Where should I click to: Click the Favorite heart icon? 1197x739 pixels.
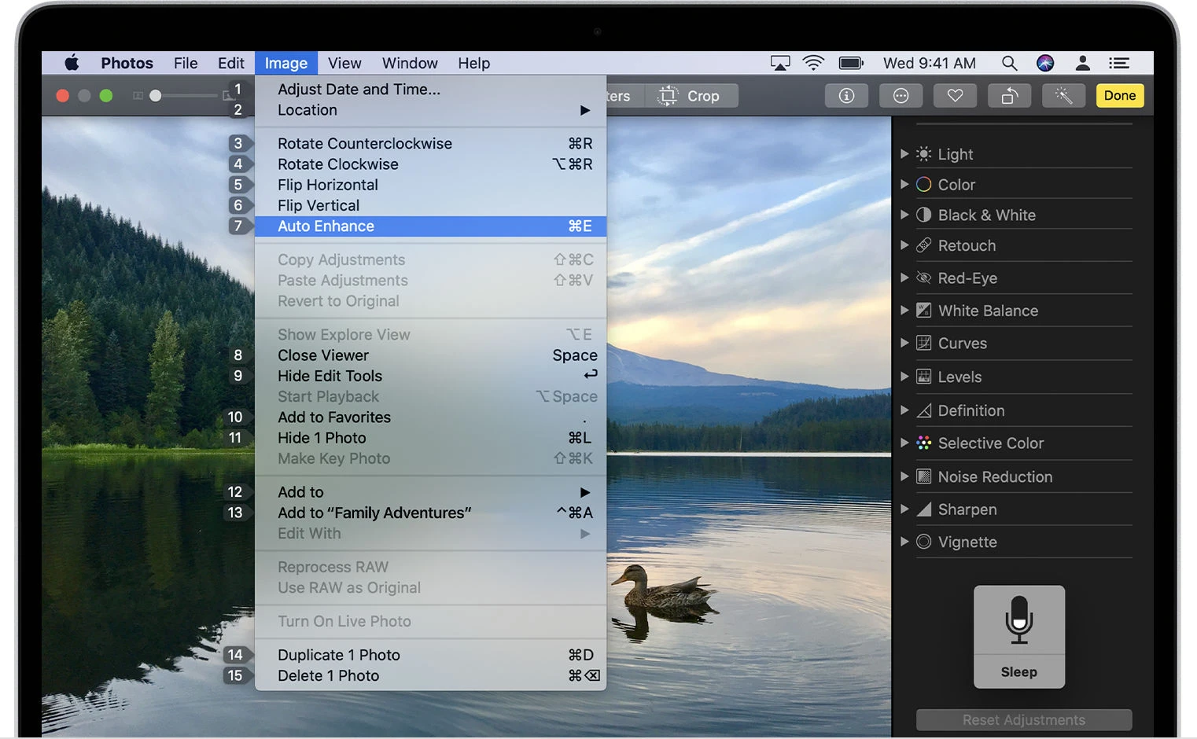pos(955,96)
